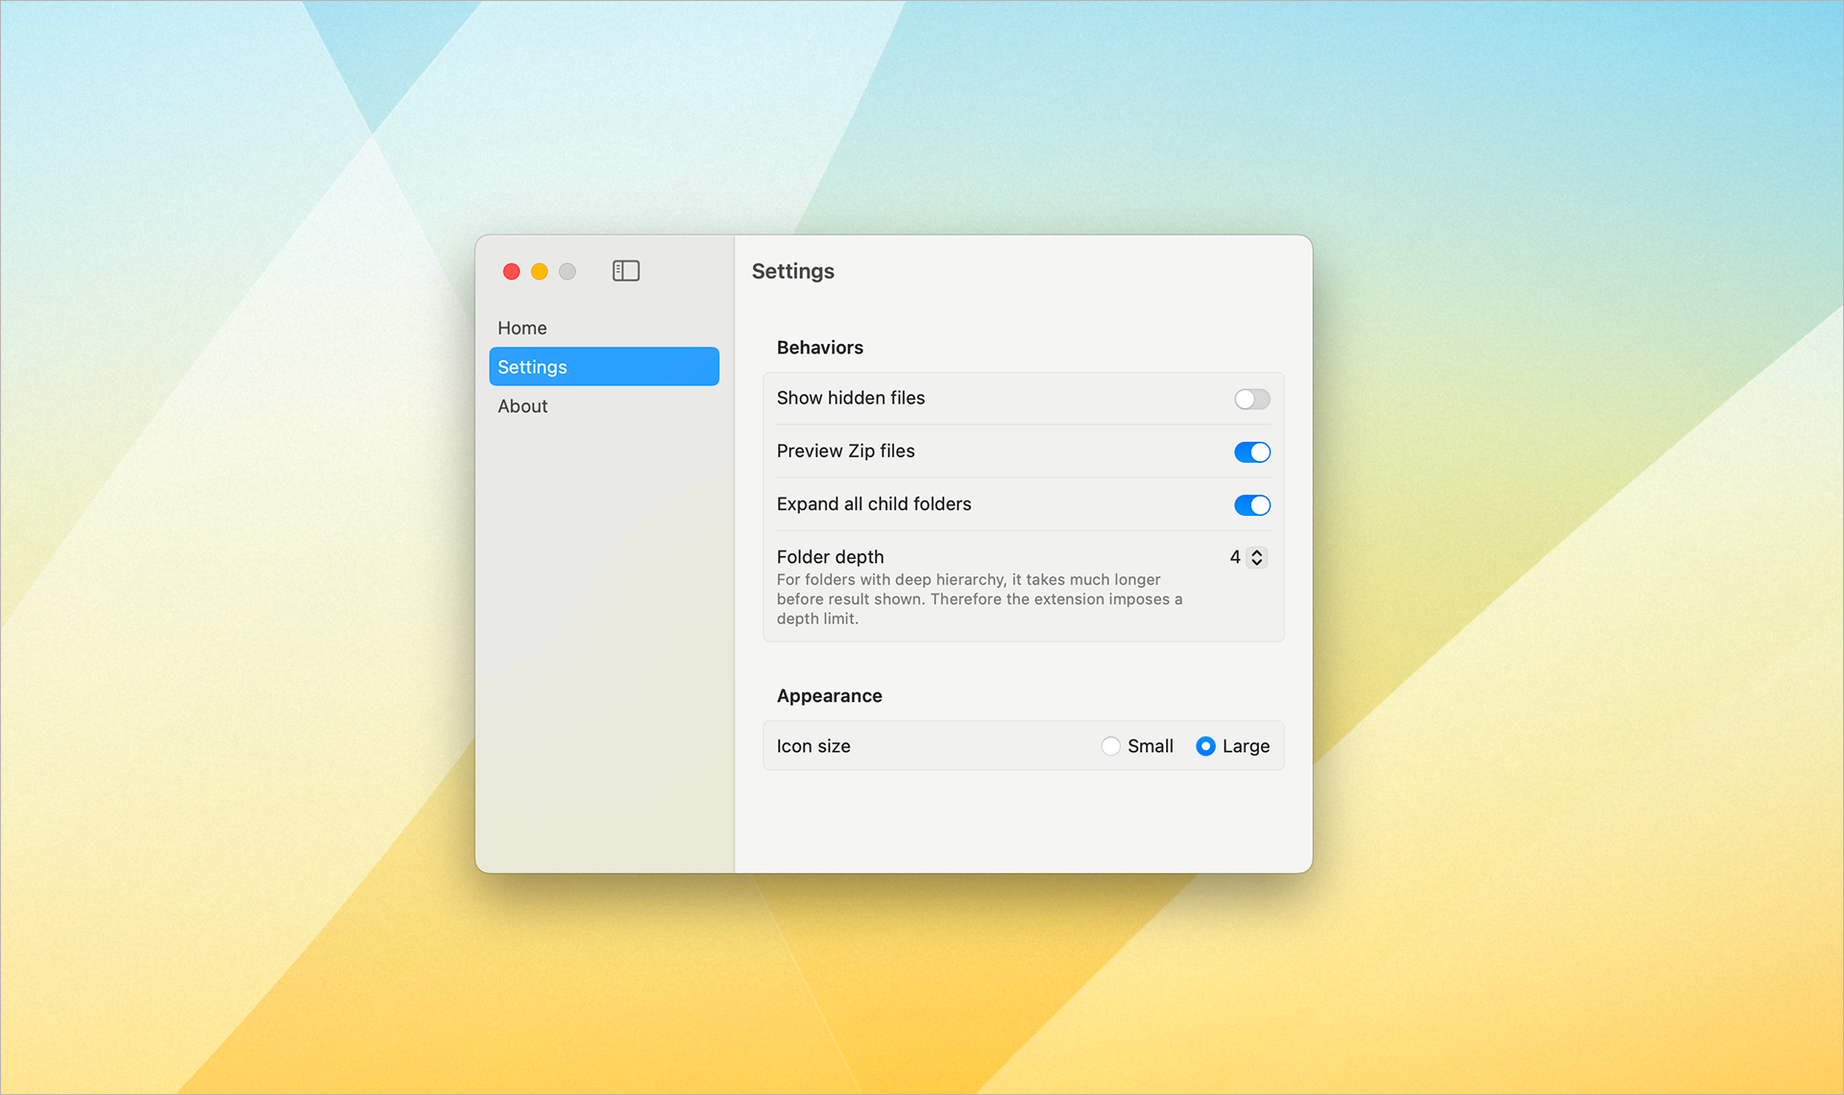The width and height of the screenshot is (1844, 1095).
Task: Choose Large icon size radio
Action: pyautogui.click(x=1205, y=746)
